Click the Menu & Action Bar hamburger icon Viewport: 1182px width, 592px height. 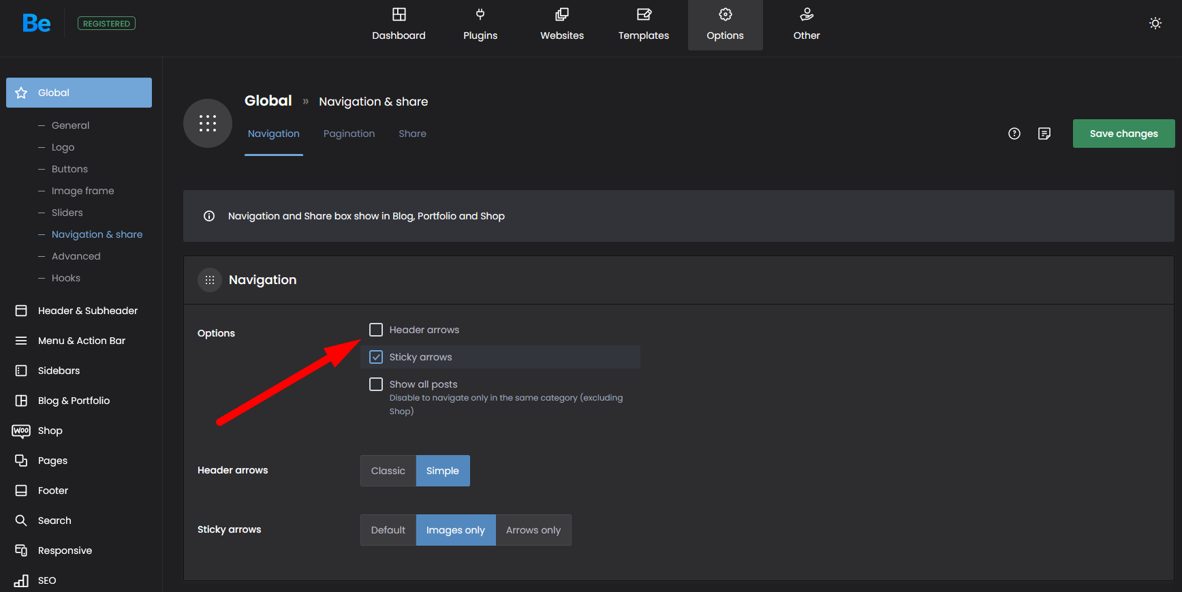(21, 341)
